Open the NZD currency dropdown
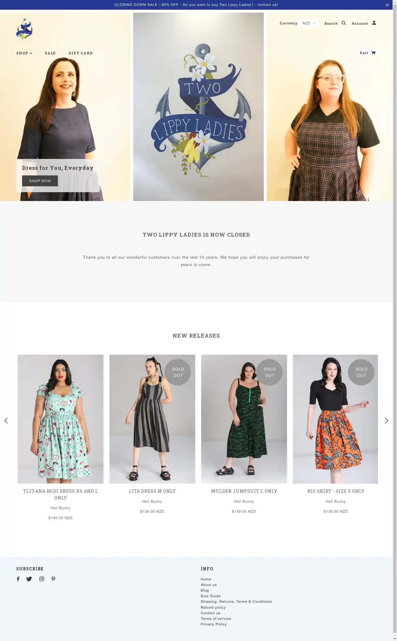This screenshot has height=641, width=397. click(x=309, y=23)
